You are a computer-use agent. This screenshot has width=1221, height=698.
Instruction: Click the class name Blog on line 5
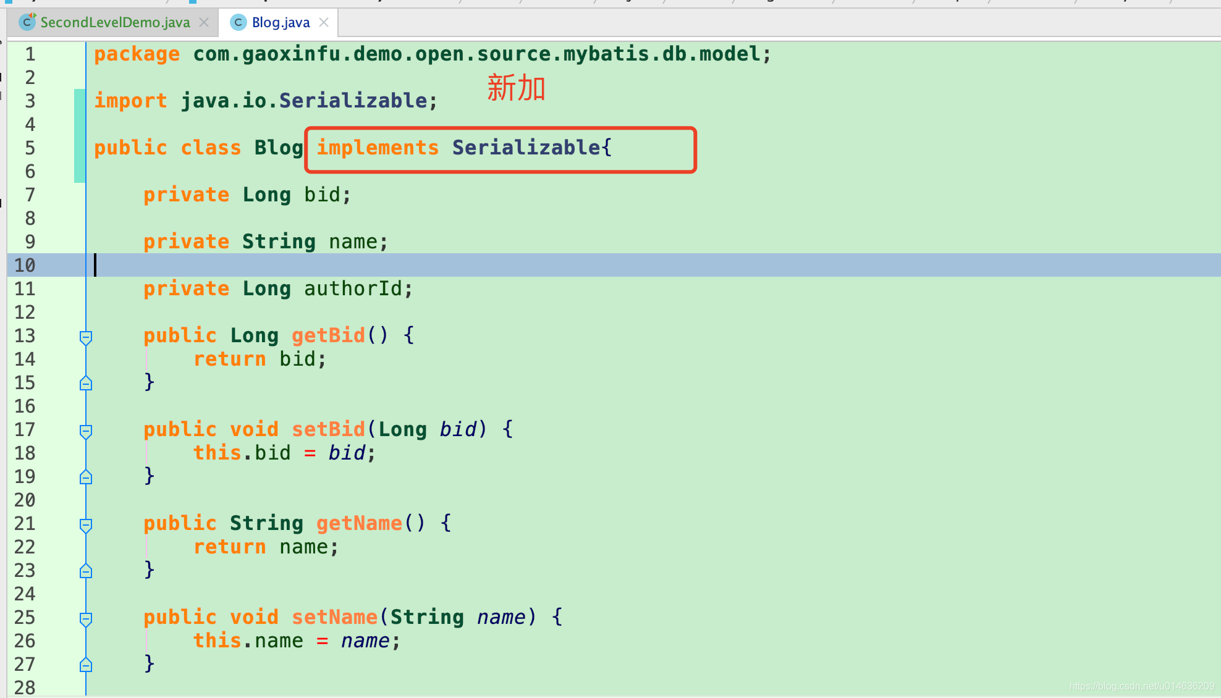(279, 148)
